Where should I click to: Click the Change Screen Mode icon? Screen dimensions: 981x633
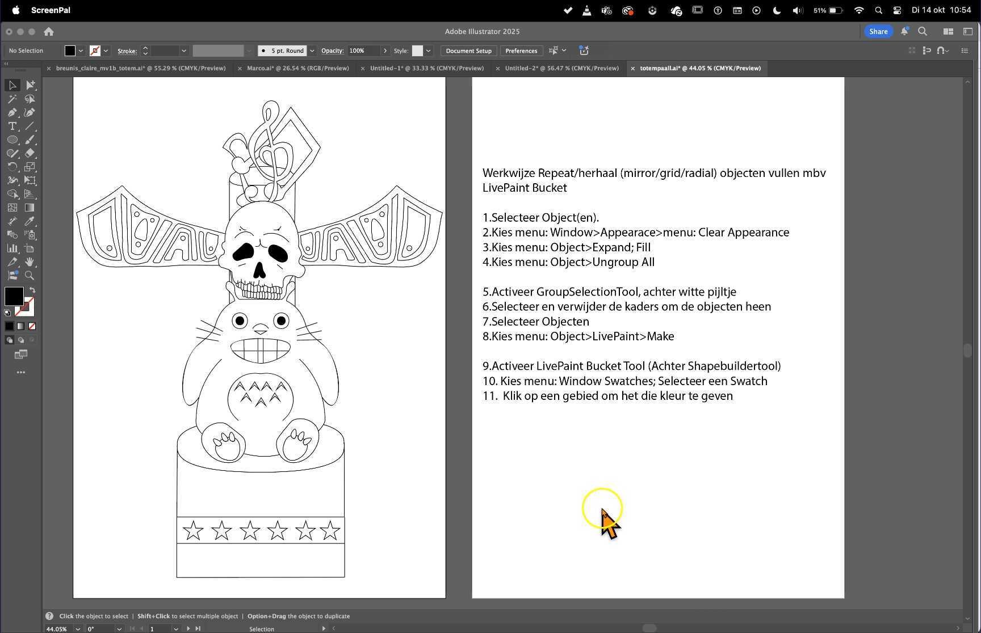pos(21,355)
